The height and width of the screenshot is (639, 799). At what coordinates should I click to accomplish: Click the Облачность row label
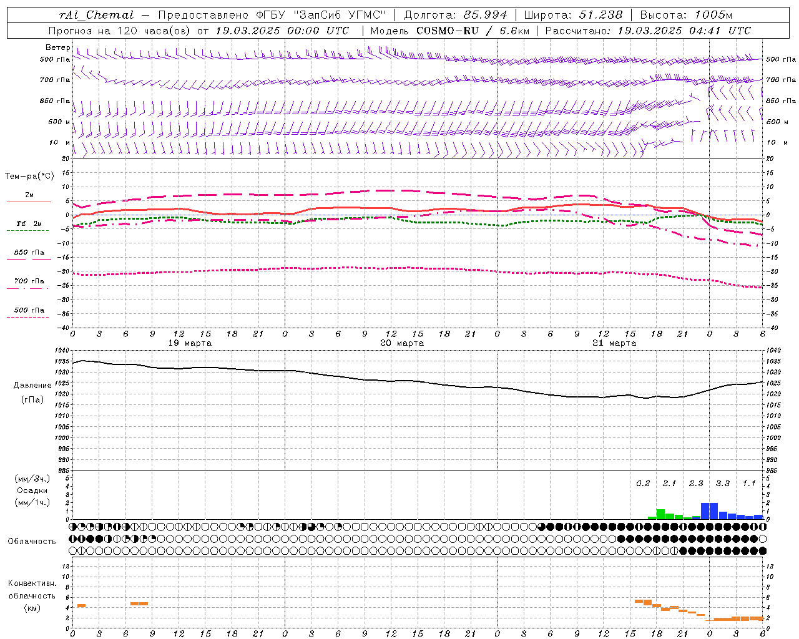[32, 542]
